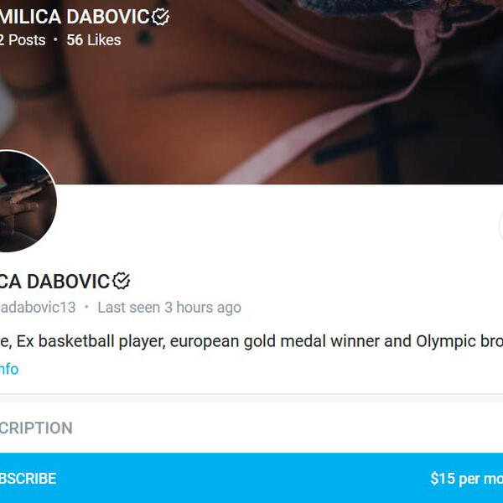This screenshot has width=503, height=503.
Task: Click the $15 per month price label
Action: point(466,479)
